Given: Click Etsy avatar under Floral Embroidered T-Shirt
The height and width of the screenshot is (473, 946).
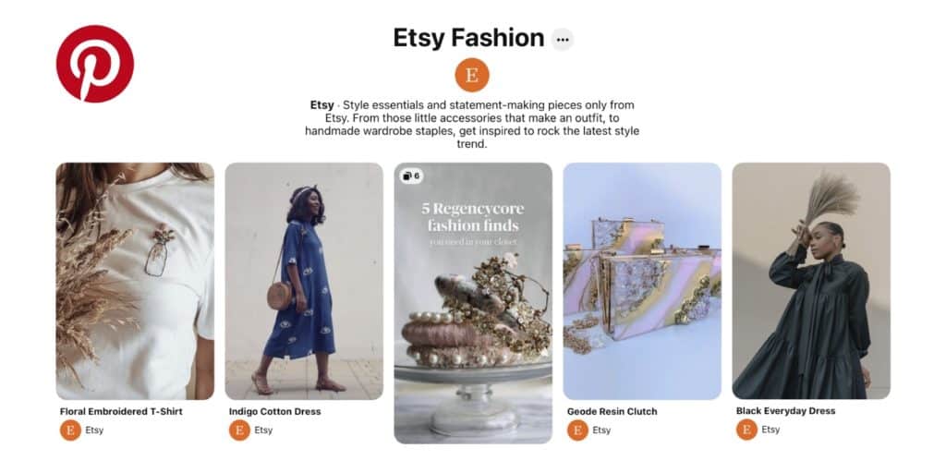Looking at the screenshot, I should point(70,431).
